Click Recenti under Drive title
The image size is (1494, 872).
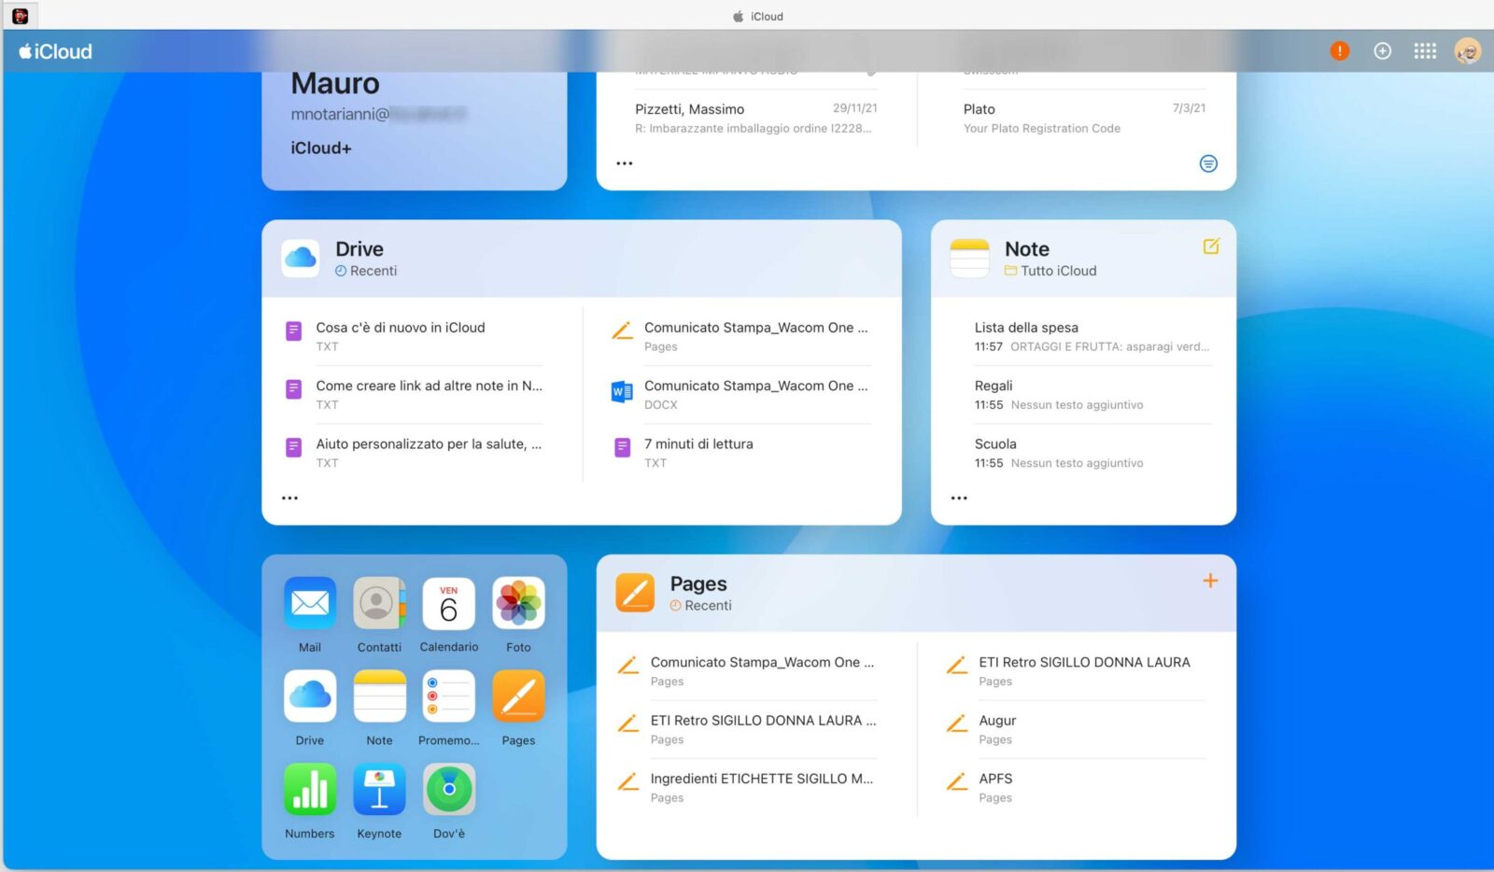366,271
